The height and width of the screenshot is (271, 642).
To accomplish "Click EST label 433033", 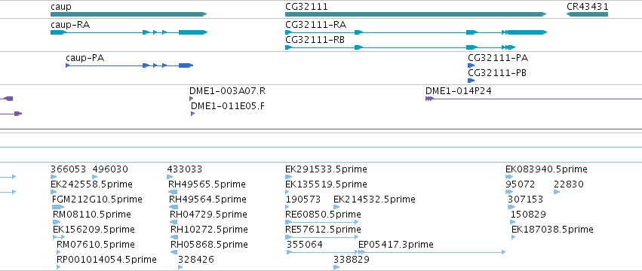I will tap(185, 169).
